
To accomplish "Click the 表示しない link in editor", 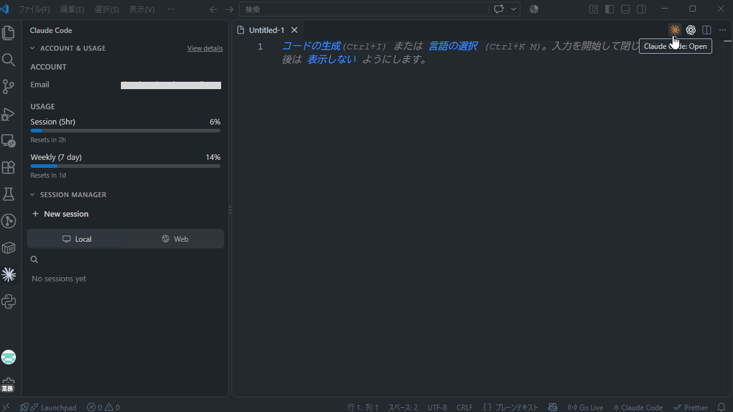I will click(x=332, y=60).
